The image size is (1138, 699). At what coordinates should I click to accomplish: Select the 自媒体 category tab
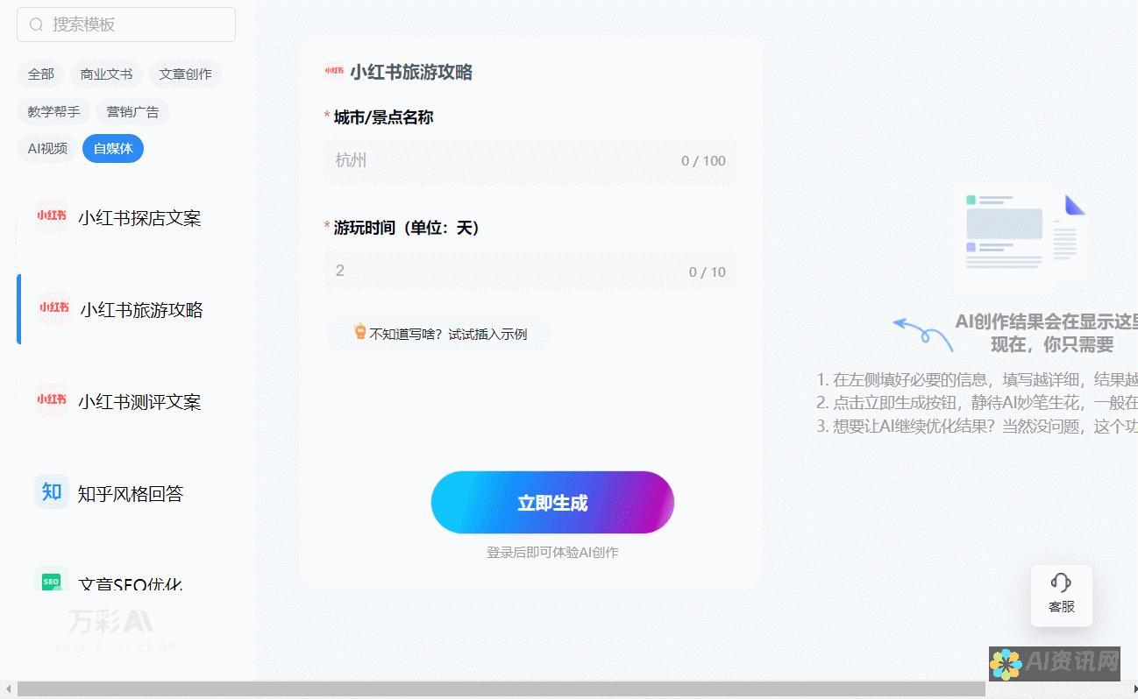[x=113, y=148]
